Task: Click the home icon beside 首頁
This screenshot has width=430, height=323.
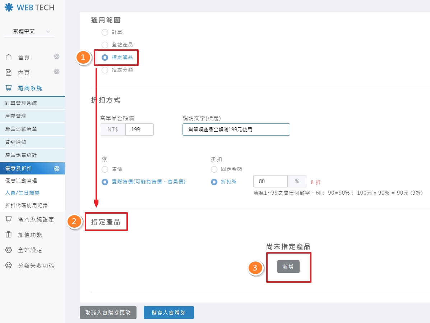Action: pos(9,57)
